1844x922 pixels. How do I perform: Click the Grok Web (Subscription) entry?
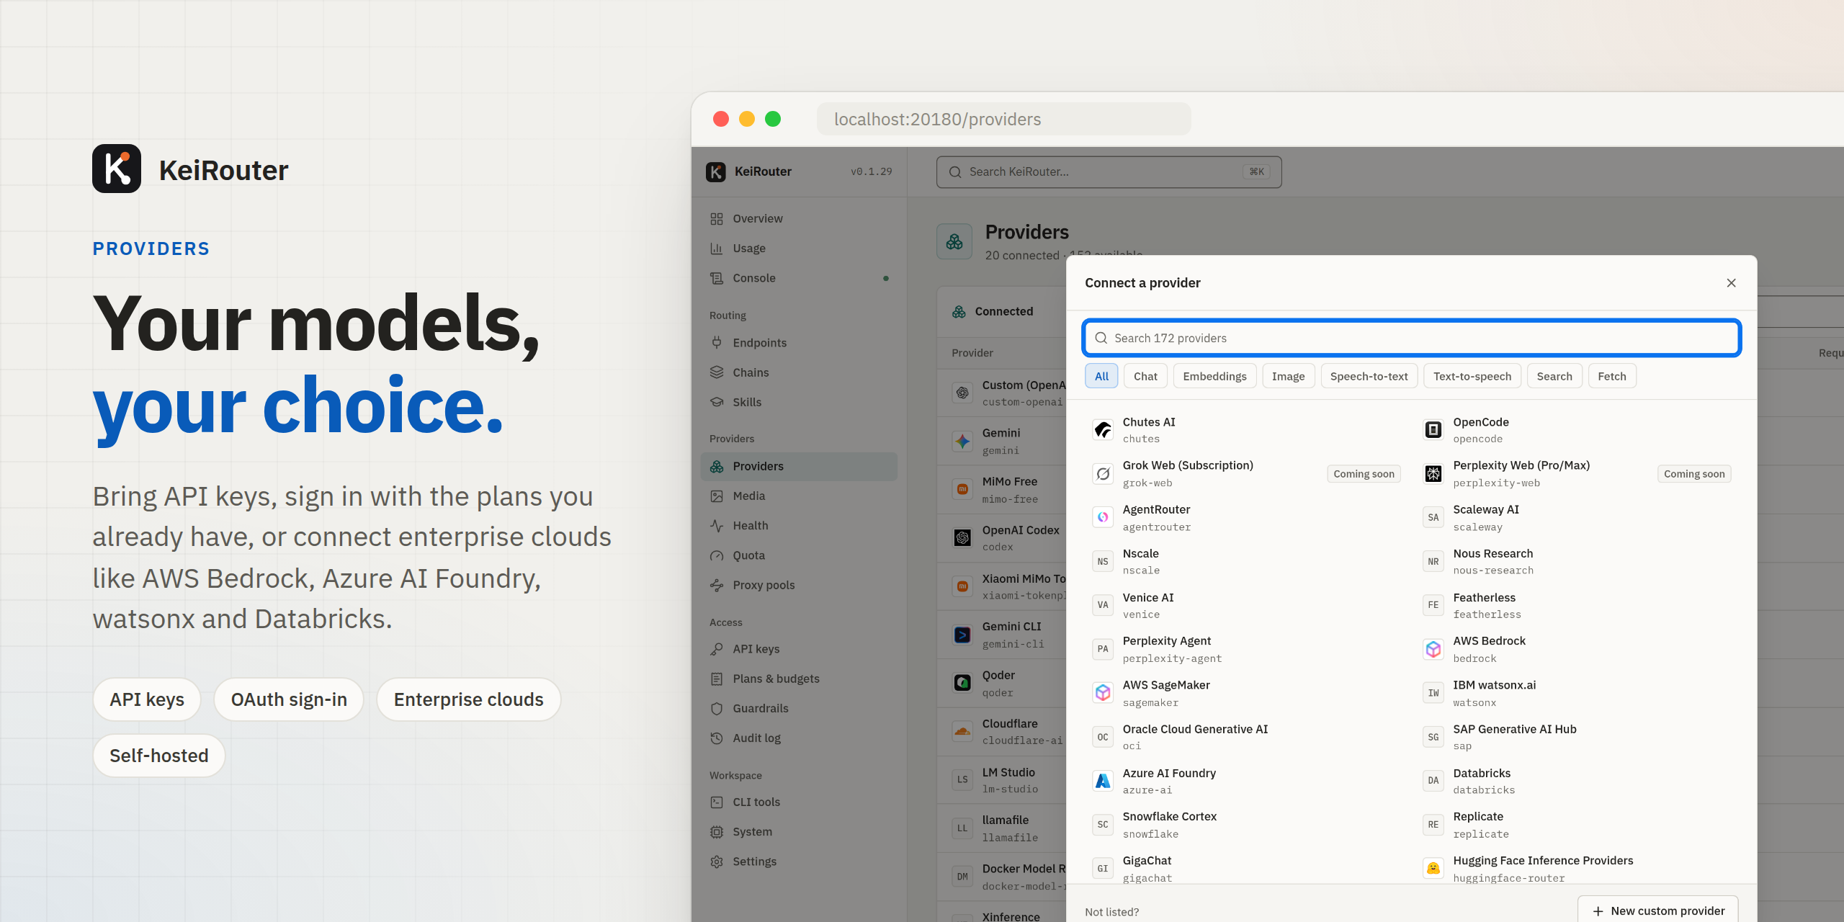1246,474
